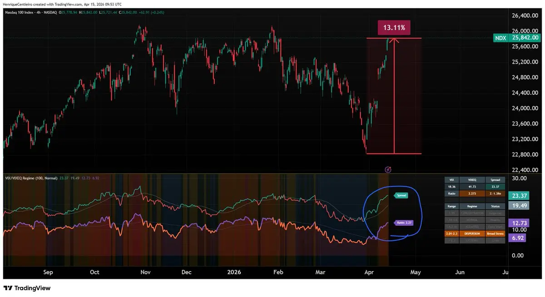Click the Range column header cell

[451, 206]
